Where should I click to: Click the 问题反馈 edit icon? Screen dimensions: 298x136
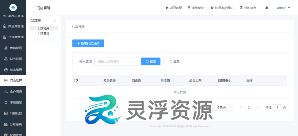pyautogui.click(x=6, y=113)
